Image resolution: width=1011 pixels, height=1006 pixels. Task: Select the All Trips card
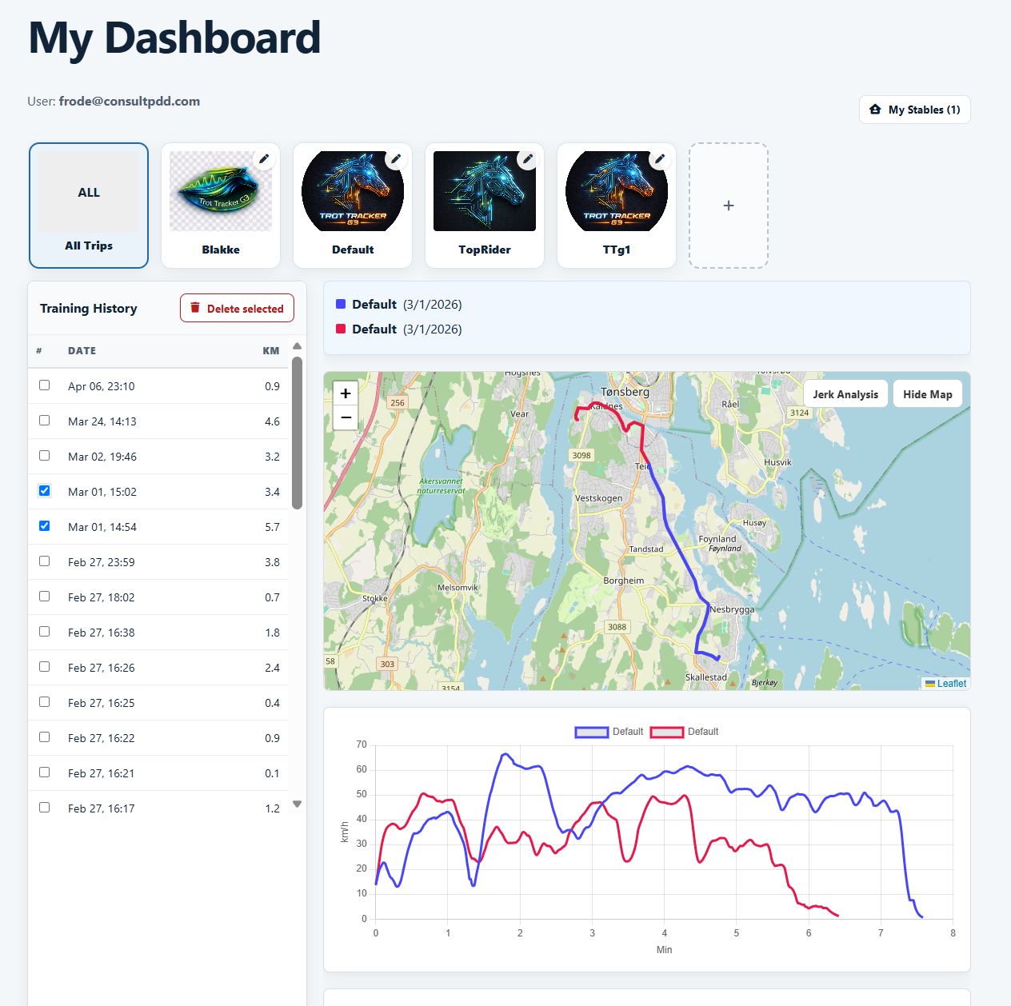pos(89,206)
